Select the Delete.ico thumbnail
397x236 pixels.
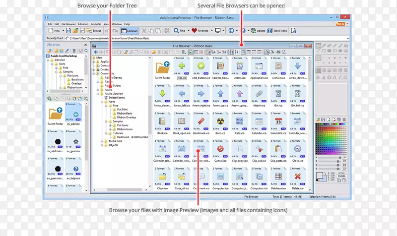point(297,178)
